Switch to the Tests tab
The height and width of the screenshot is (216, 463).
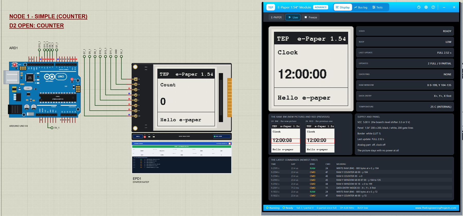point(377,7)
